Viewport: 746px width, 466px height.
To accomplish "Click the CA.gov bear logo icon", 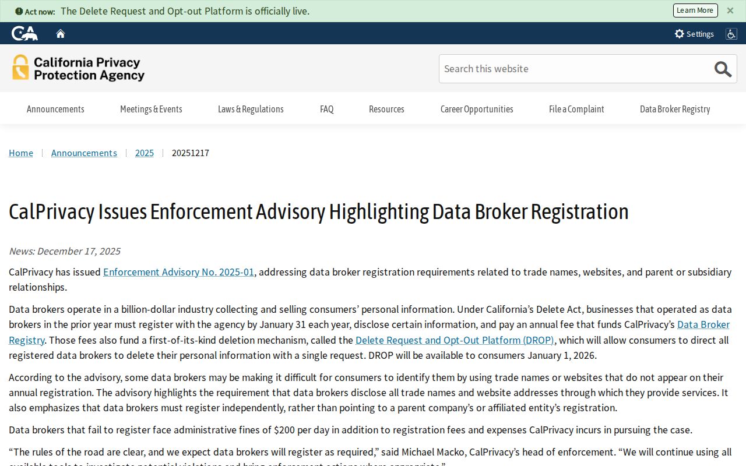I will point(24,33).
